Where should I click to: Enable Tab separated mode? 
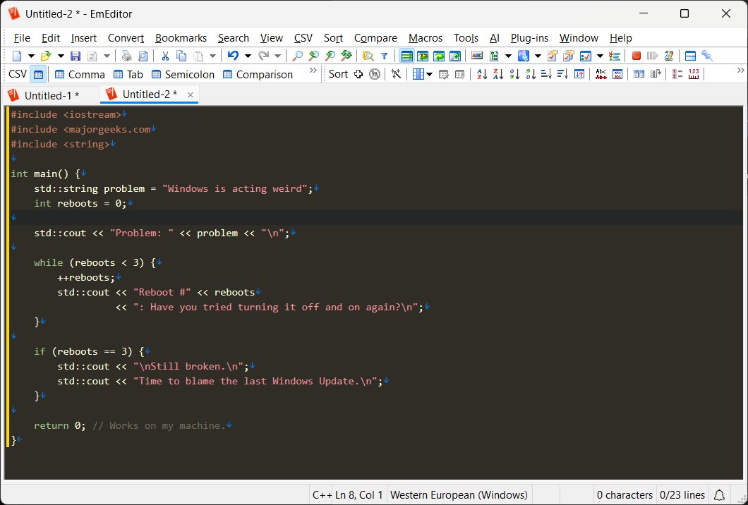[128, 74]
